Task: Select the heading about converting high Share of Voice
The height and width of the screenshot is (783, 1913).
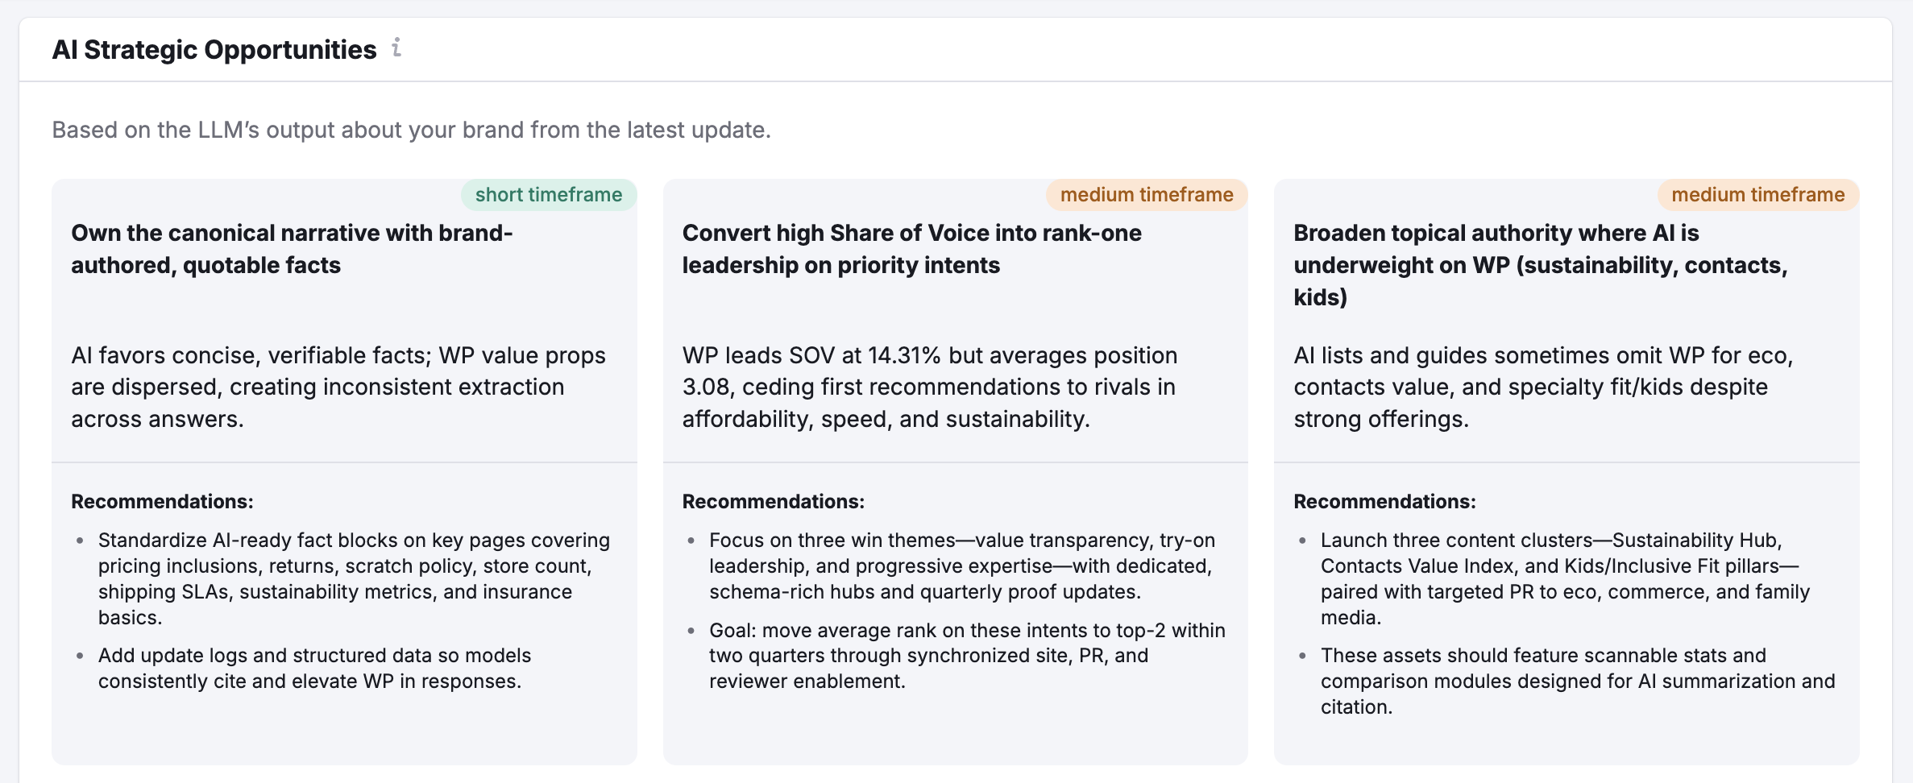Action: [911, 248]
